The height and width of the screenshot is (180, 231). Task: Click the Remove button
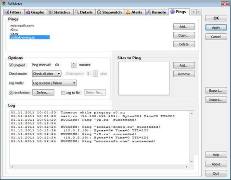point(184,74)
